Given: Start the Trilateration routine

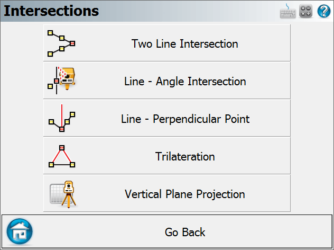Looking at the screenshot, I should click(167, 156).
